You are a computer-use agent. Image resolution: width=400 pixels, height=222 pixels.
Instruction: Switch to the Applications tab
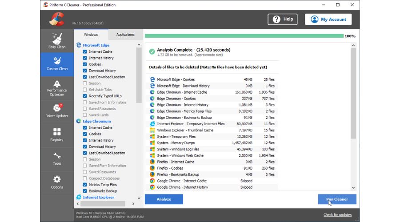[125, 34]
